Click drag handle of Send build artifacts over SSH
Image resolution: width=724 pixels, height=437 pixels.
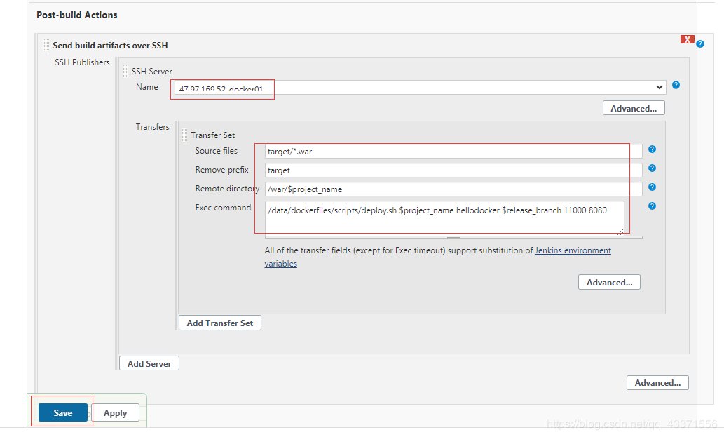pyautogui.click(x=46, y=45)
